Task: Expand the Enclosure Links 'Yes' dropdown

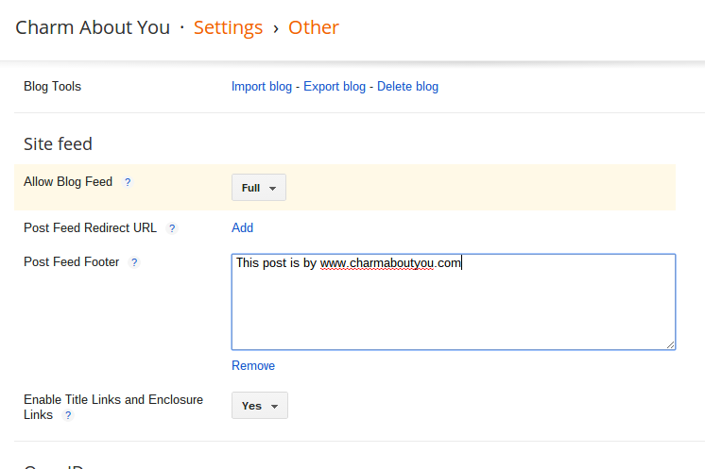Action: pyautogui.click(x=260, y=406)
